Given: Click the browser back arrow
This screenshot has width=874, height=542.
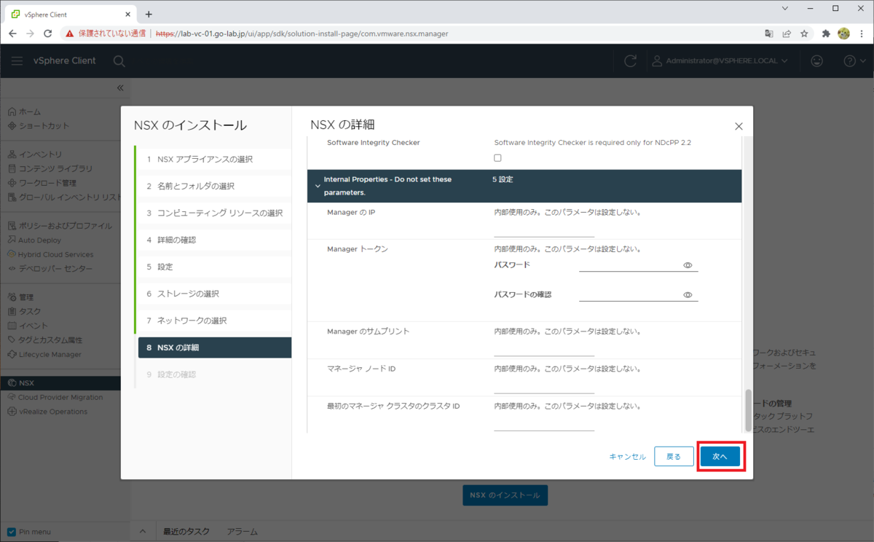Looking at the screenshot, I should (x=12, y=34).
